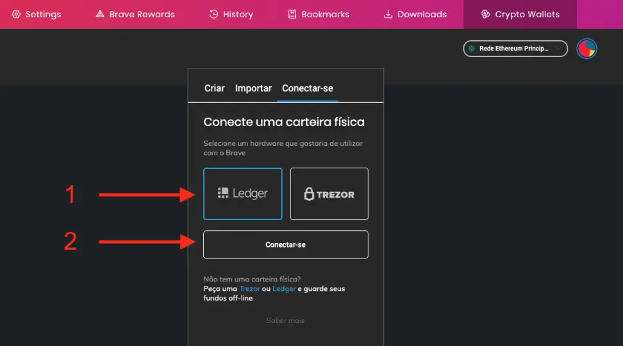Image resolution: width=623 pixels, height=346 pixels.
Task: Click the Conectar-se connect button
Action: (x=286, y=244)
